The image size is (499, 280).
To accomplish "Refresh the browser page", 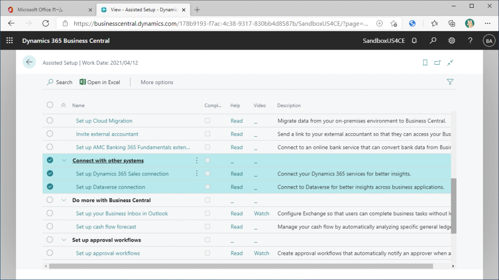I will pos(45,23).
